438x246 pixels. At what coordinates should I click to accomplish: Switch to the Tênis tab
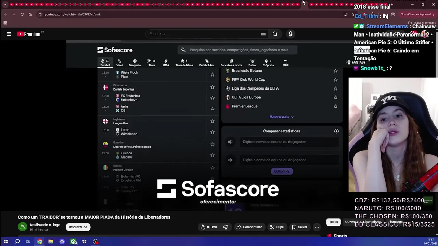click(x=152, y=63)
